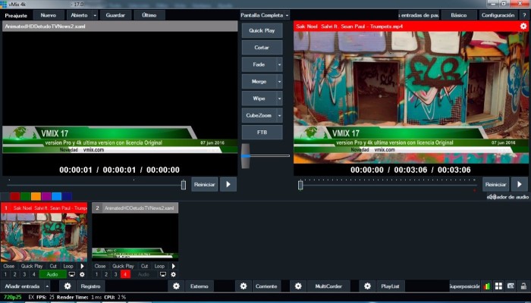The image size is (531, 303).
Task: Click the Quick Play transition button
Action: (x=262, y=30)
